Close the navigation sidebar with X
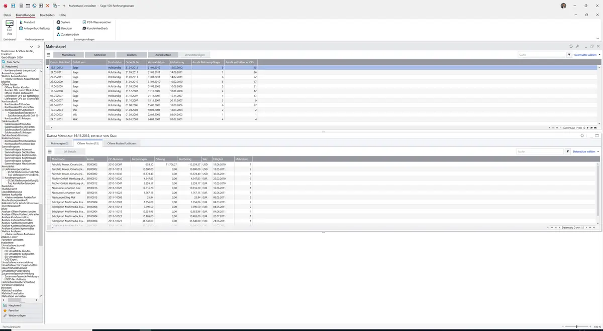The image size is (603, 331). click(x=40, y=46)
